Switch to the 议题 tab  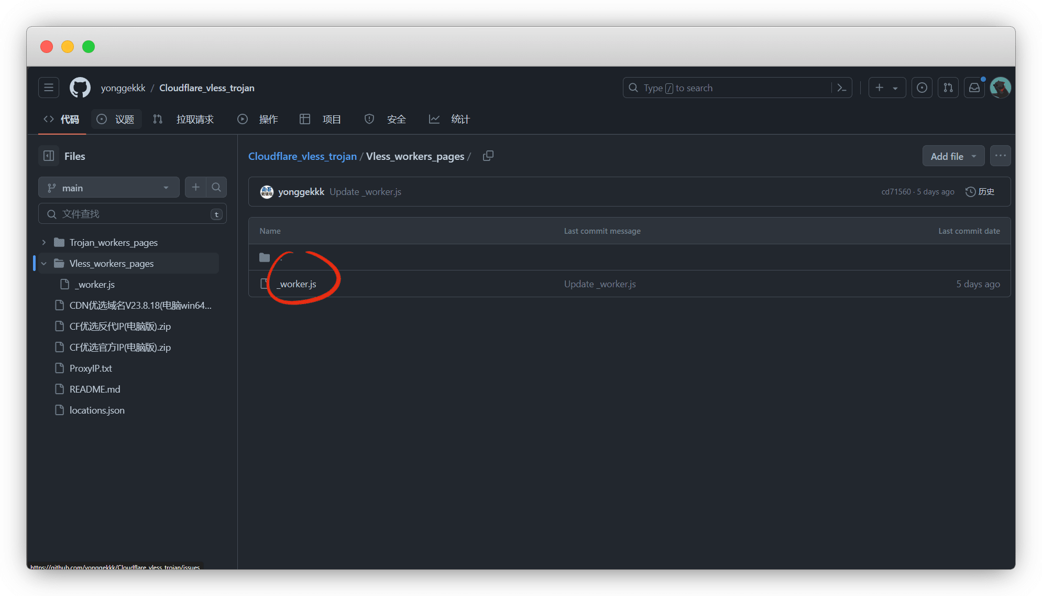(x=116, y=119)
